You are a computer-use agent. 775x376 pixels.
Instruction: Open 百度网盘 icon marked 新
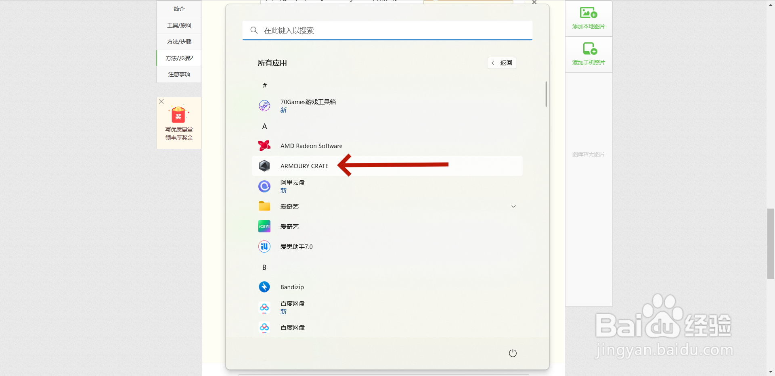tap(264, 307)
